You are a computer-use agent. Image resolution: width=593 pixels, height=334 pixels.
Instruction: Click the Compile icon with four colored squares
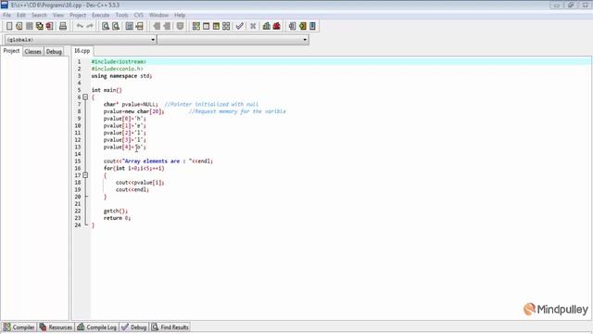point(196,26)
